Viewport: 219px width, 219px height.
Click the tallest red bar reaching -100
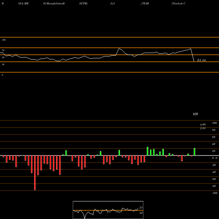tap(35, 173)
